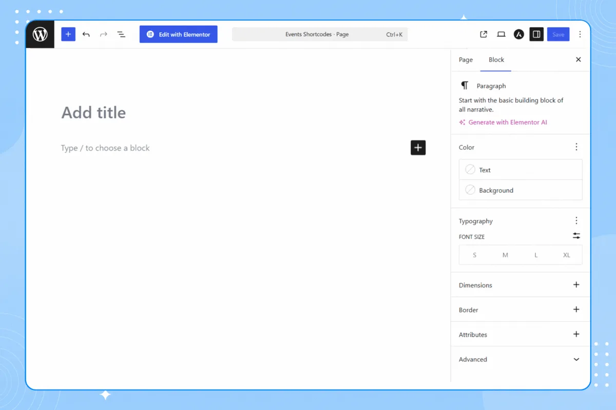Select font size XL
This screenshot has width=616, height=410.
567,255
